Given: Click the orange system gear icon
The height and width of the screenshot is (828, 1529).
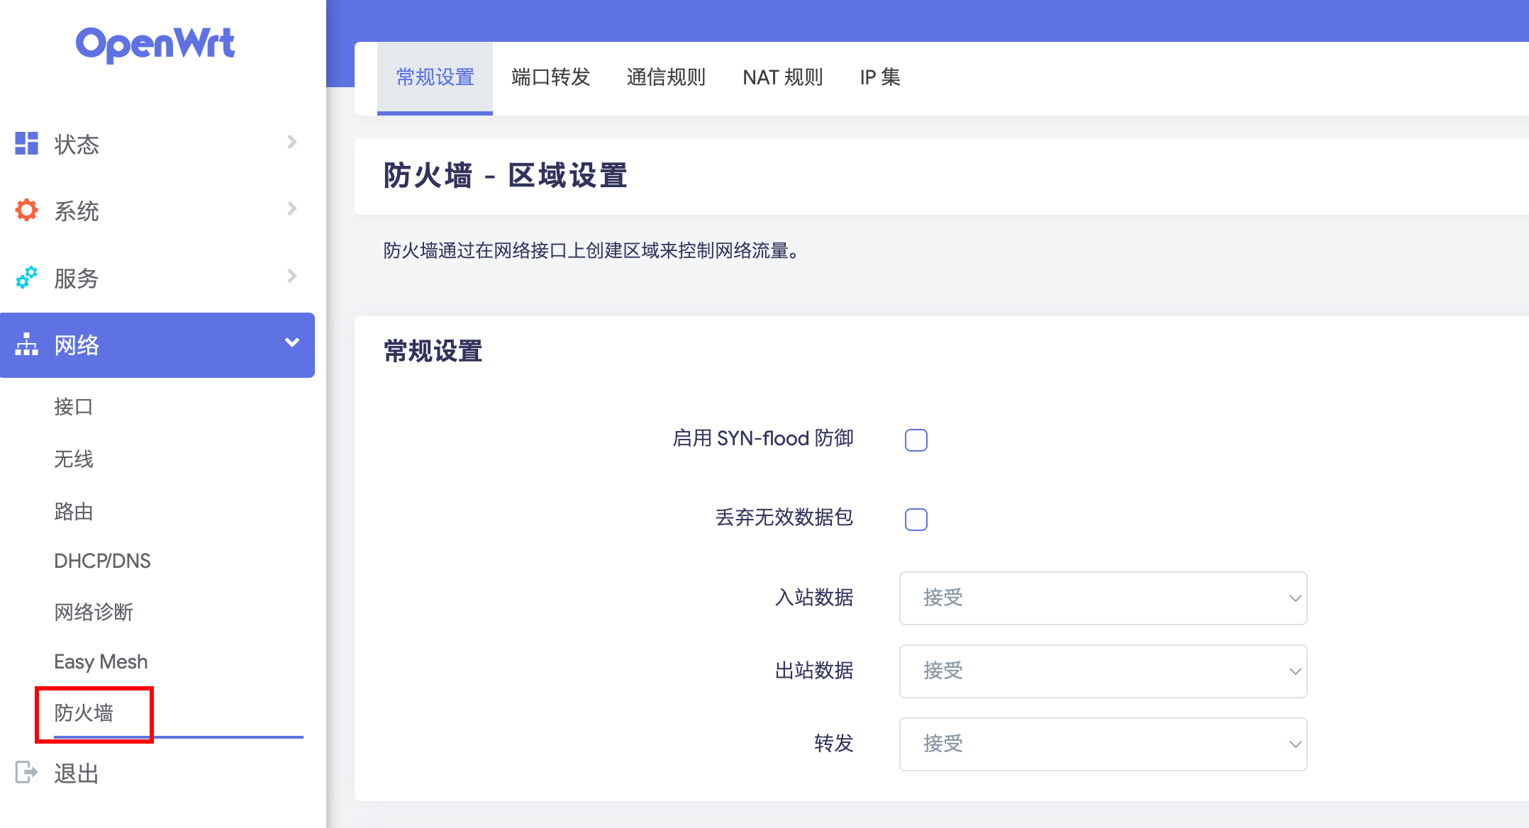Looking at the screenshot, I should pos(27,210).
